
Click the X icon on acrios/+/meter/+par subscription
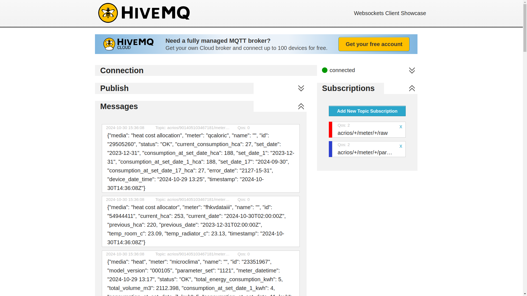coord(401,146)
